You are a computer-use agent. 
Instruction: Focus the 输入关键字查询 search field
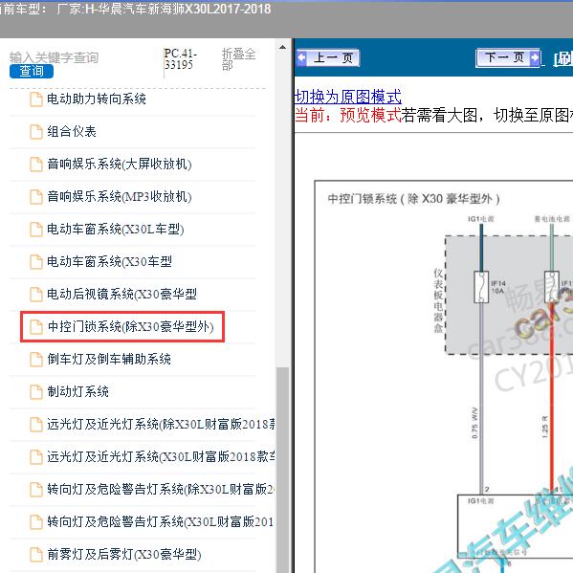[x=55, y=57]
